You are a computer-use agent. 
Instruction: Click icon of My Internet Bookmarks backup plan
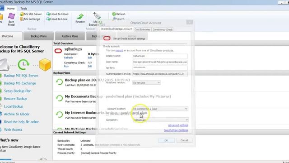(59, 115)
